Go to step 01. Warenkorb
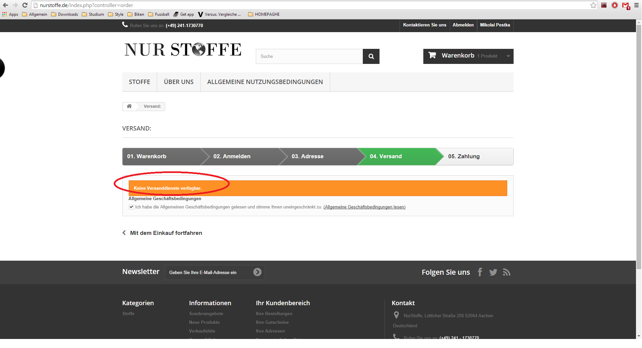642x348 pixels. pos(162,156)
